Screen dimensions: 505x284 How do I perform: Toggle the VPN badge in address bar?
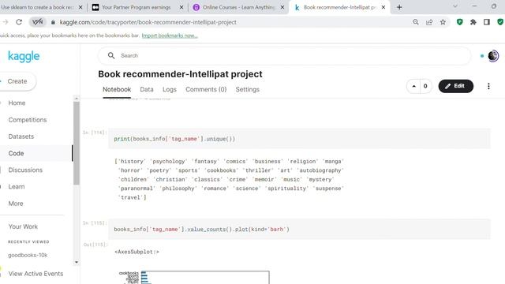pyautogui.click(x=37, y=22)
